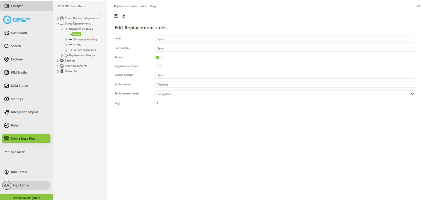Image resolution: width=423 pixels, height=200 pixels.
Task: Click the Explorer icon
Action: 6,59
